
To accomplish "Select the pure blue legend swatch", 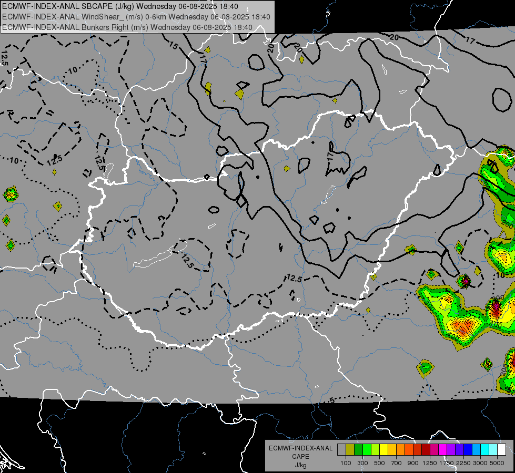I will coord(468,450).
